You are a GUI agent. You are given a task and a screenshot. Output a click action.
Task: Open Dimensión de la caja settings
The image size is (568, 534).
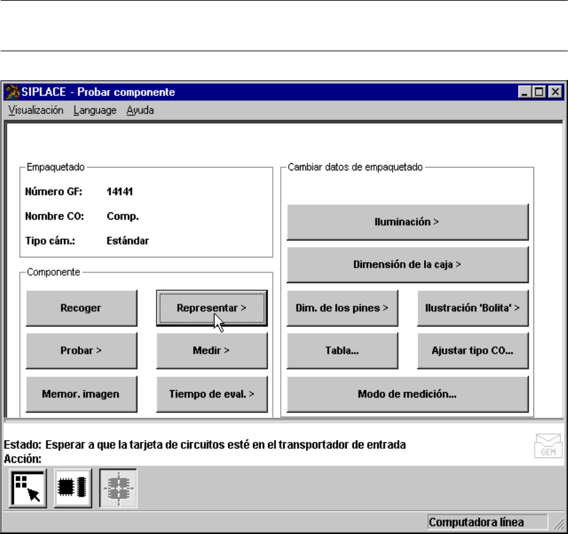407,264
